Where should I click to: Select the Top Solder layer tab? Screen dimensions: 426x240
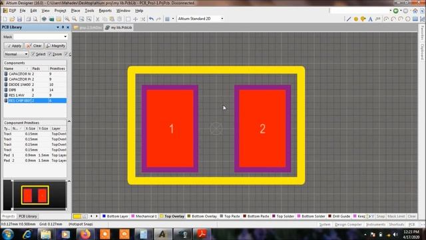[283, 216]
